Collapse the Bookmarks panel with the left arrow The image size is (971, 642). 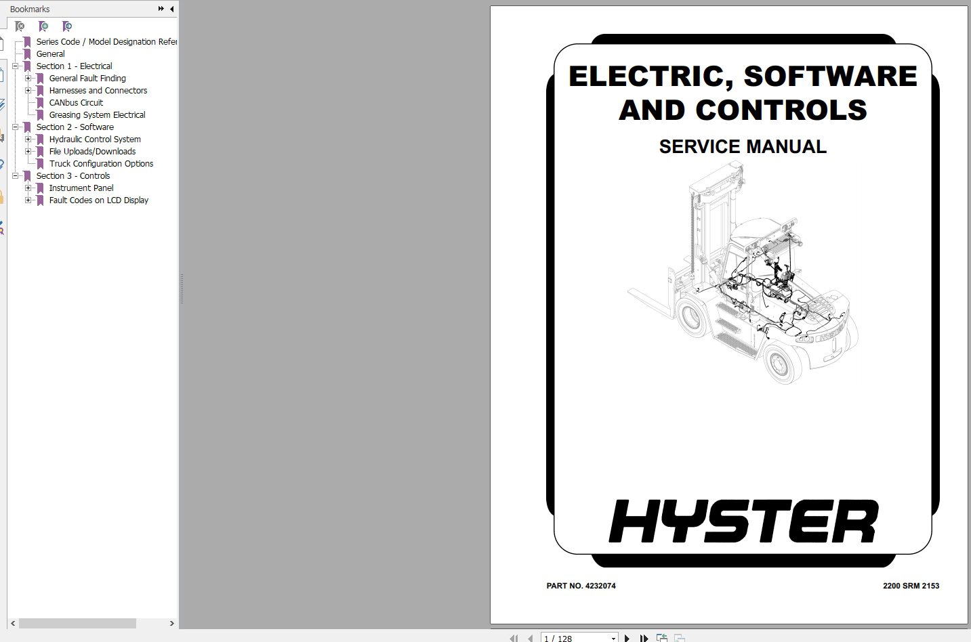coord(171,9)
